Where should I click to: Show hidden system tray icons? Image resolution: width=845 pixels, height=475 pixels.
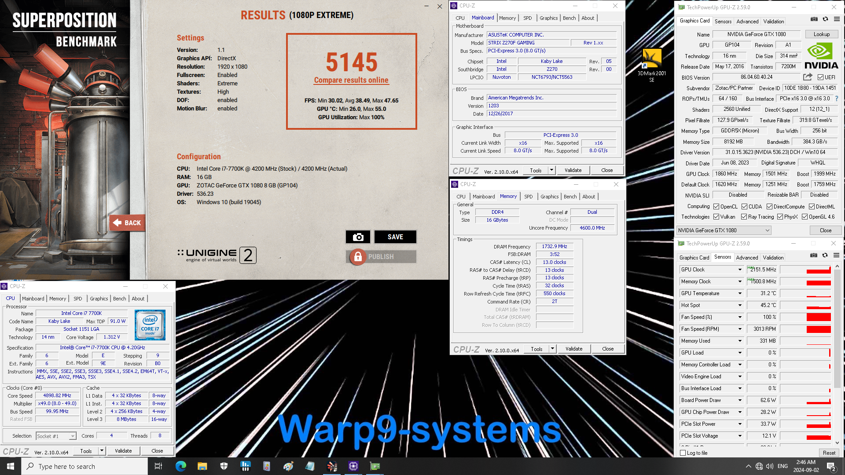tap(748, 466)
